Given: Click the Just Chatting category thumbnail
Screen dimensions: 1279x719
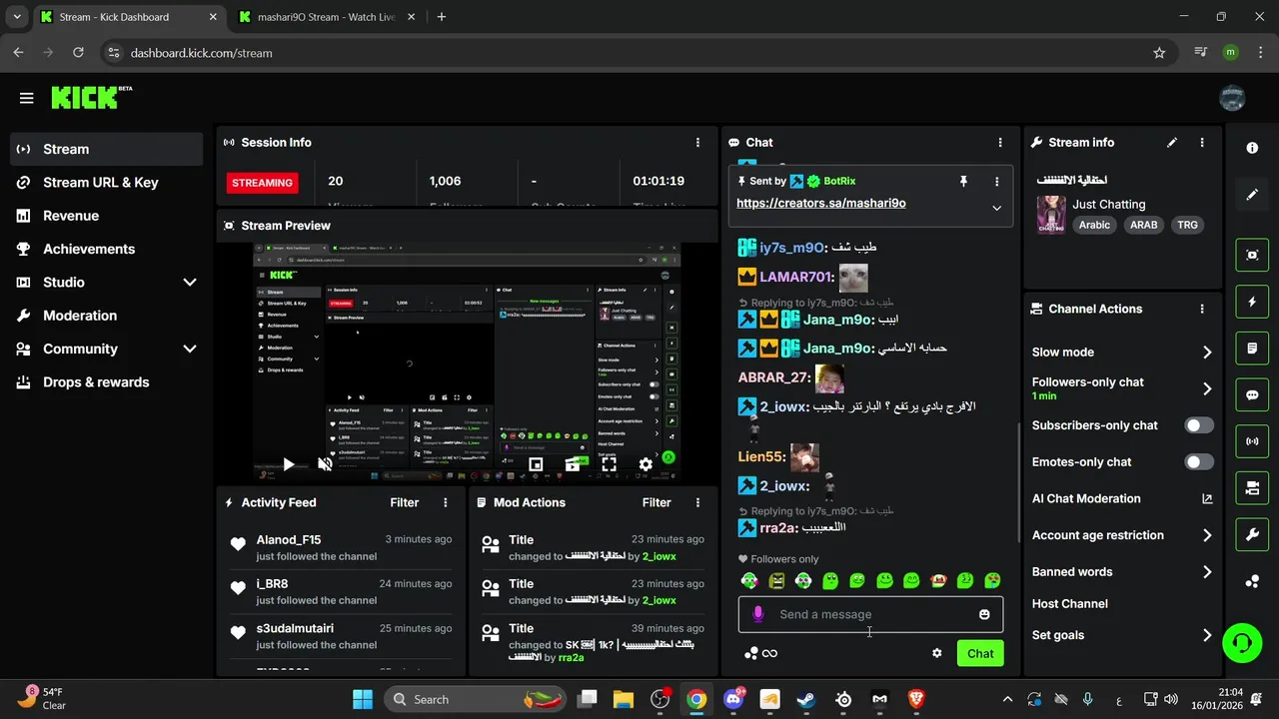Looking at the screenshot, I should point(1051,215).
